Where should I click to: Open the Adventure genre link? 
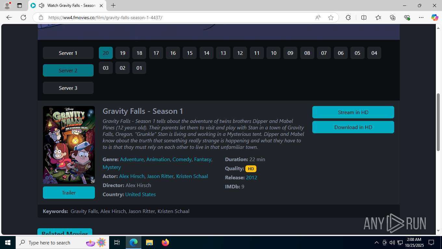(132, 159)
